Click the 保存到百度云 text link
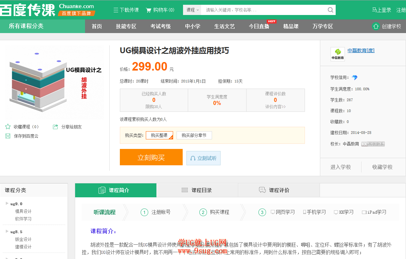The width and height of the screenshot is (406, 259). 26,136
